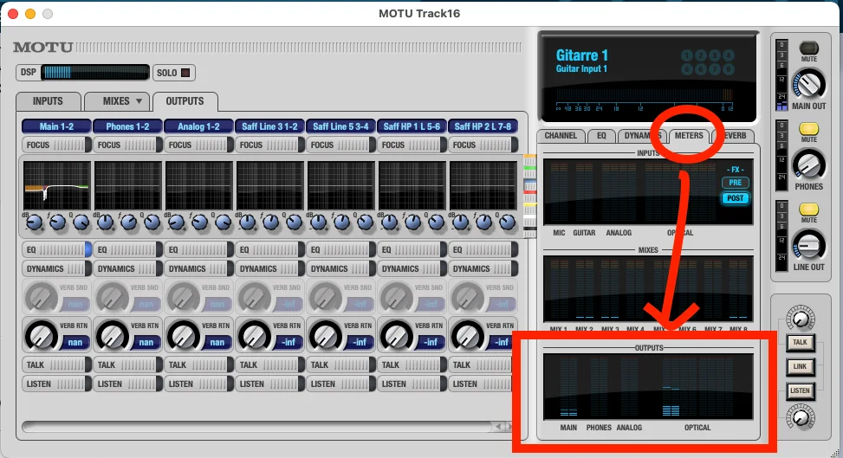The width and height of the screenshot is (843, 458).
Task: Select the green EQ band selector strip
Action: pos(529,171)
